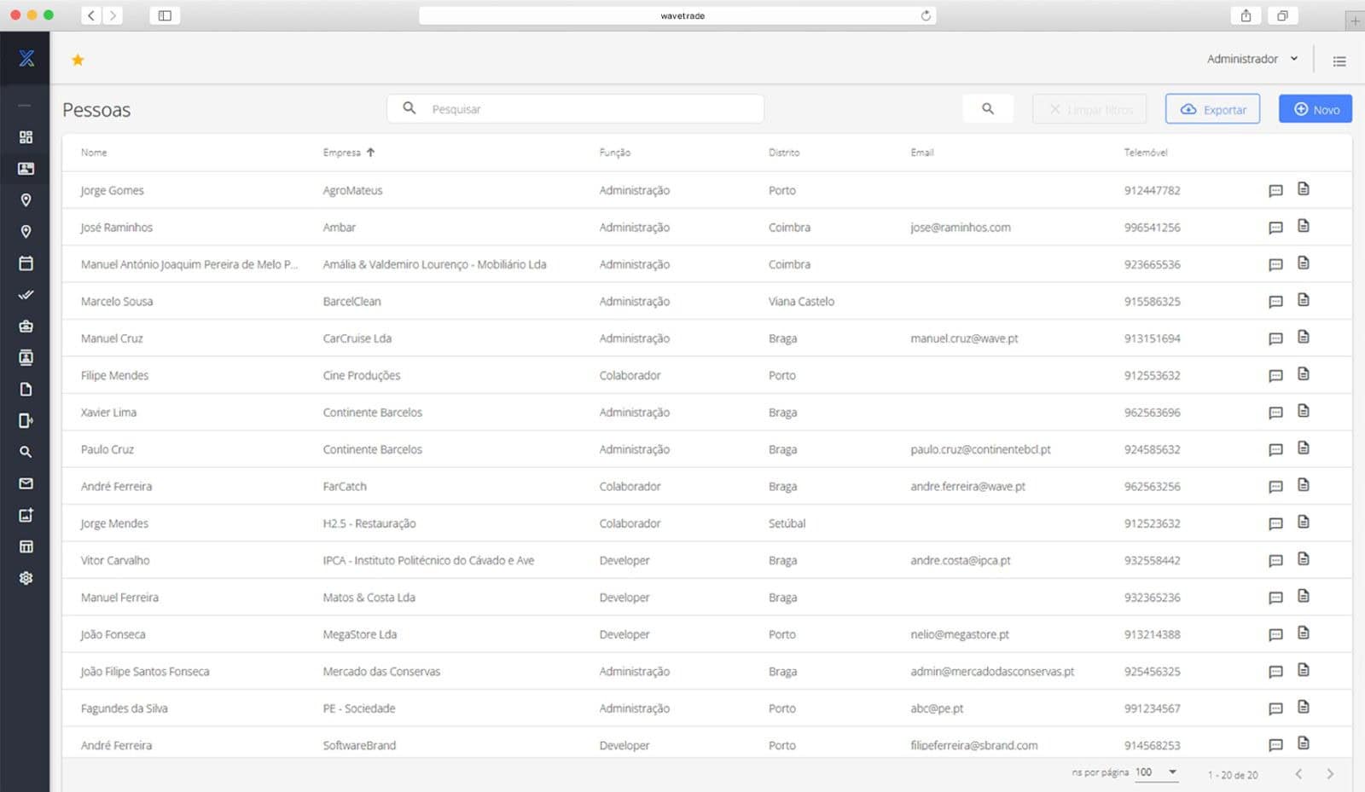Open message icon for Marcelo Sousa row
Viewport: 1365px width, 792px height.
1275,302
